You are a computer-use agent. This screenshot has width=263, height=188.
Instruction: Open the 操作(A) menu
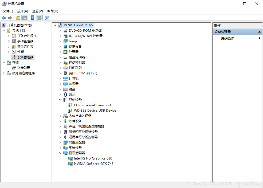[22, 11]
